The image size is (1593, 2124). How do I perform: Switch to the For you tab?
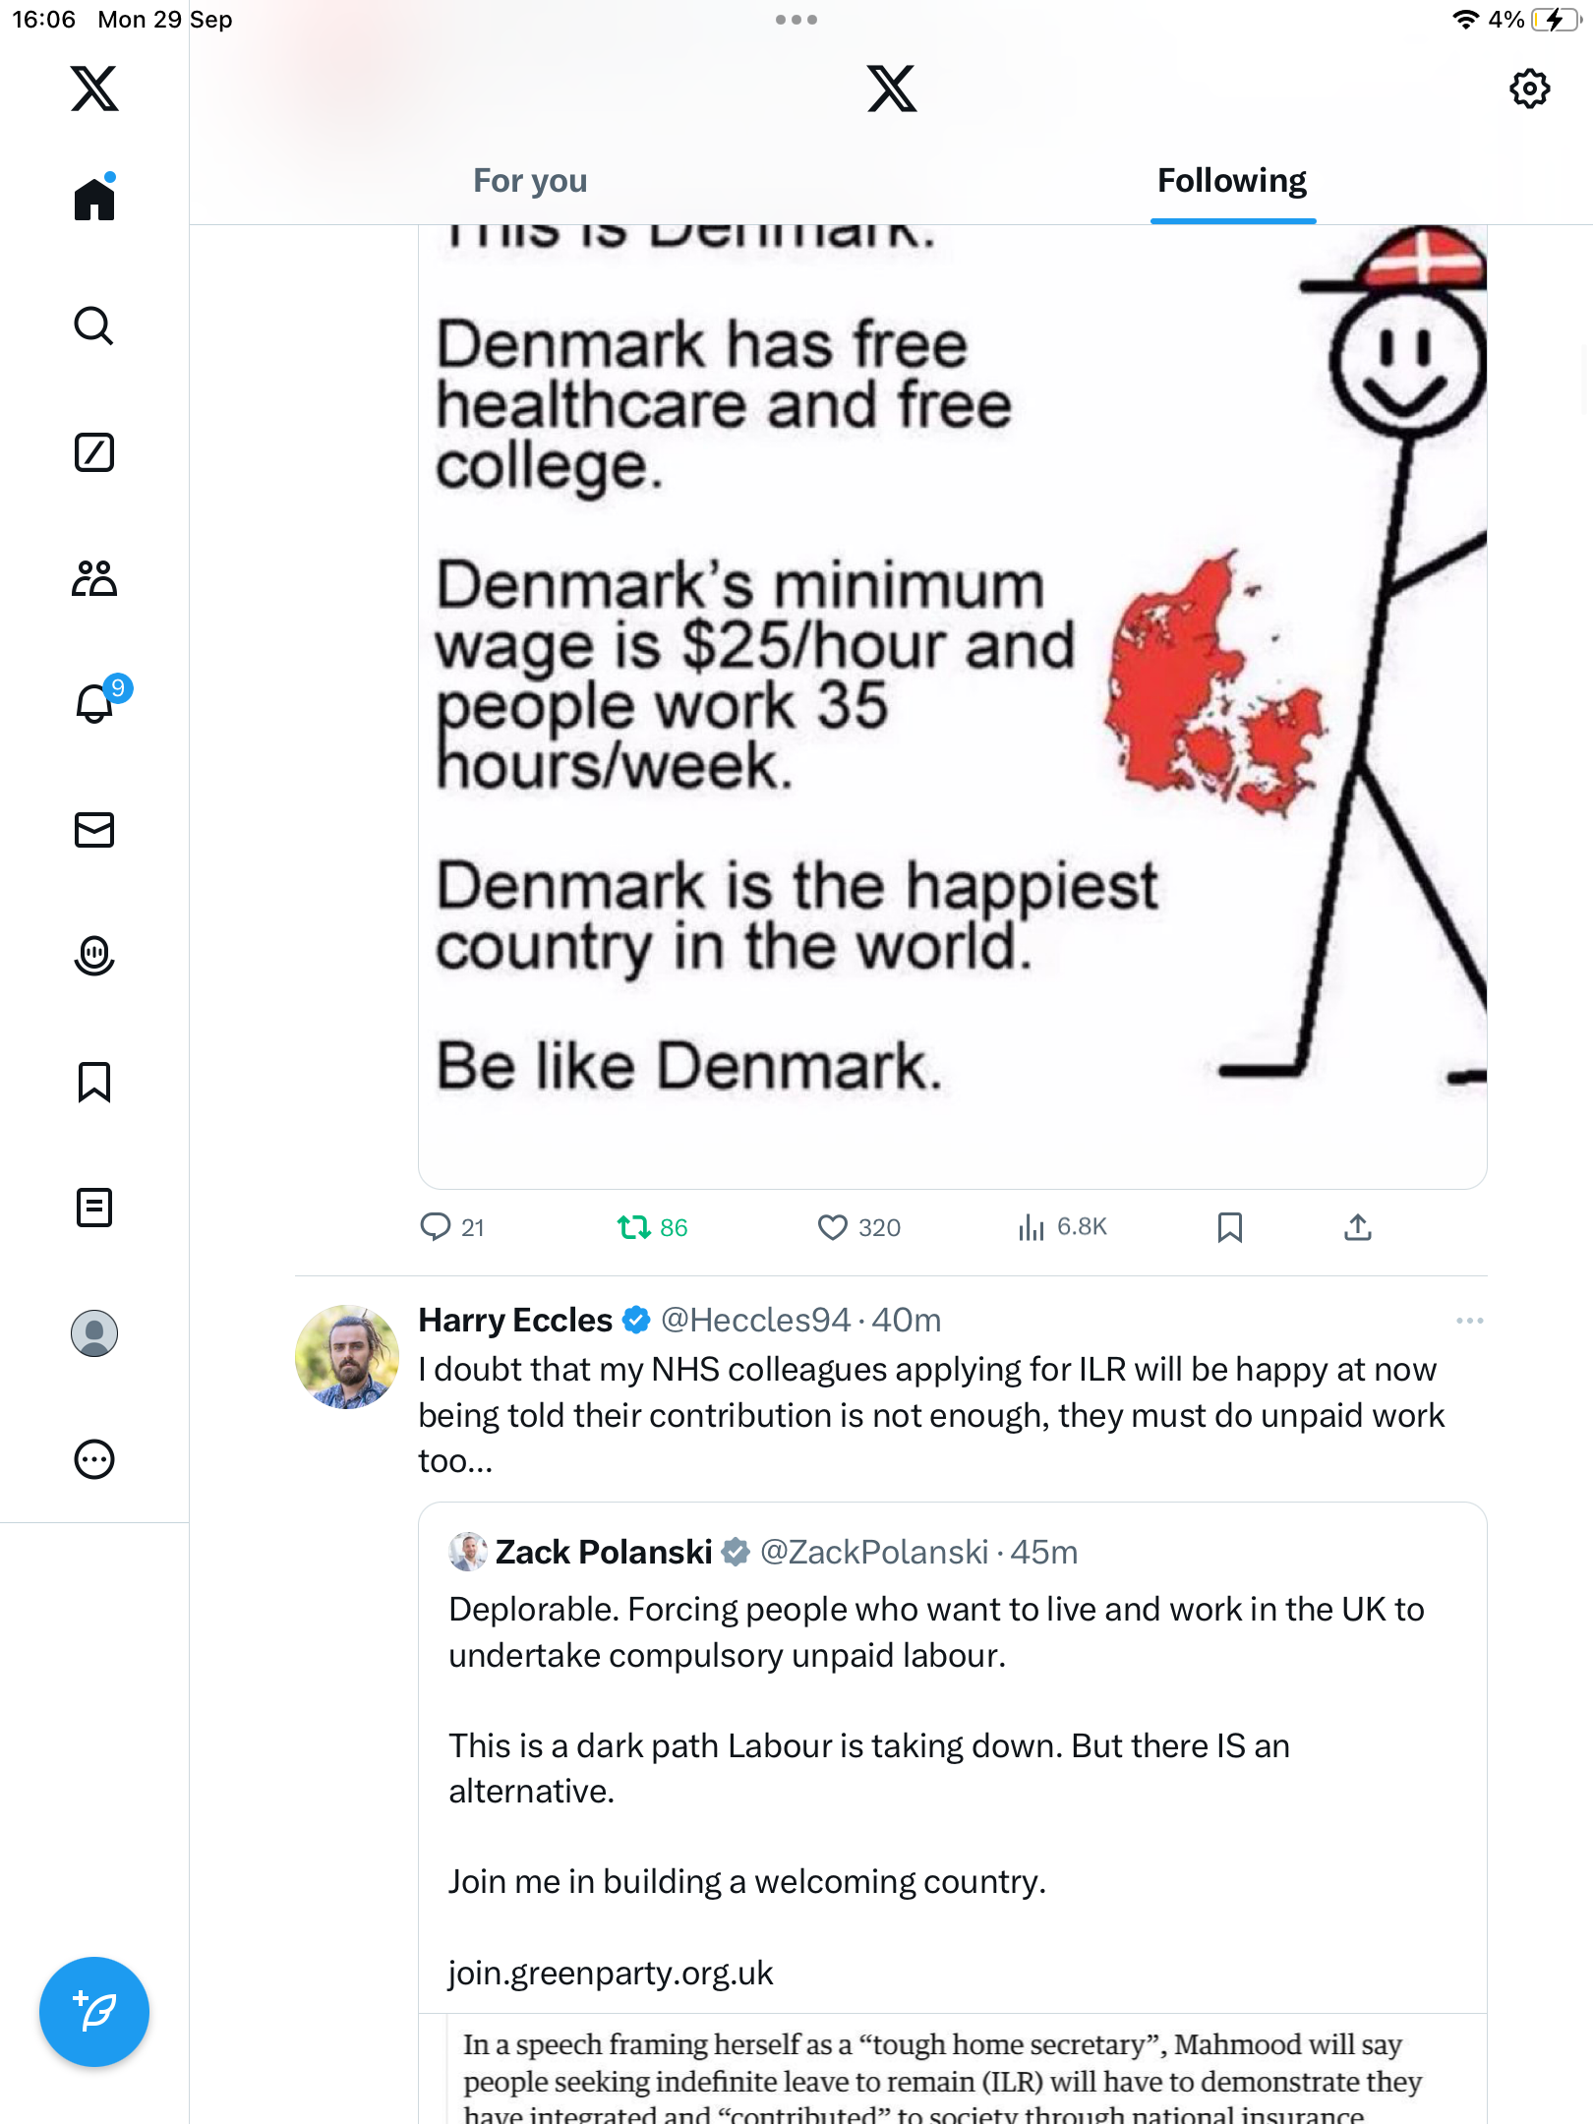[x=530, y=181]
